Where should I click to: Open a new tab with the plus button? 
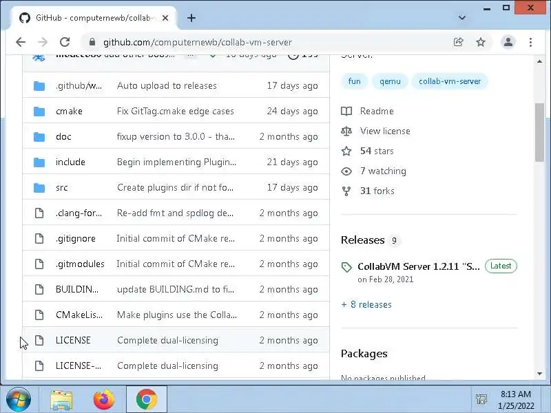tap(191, 18)
